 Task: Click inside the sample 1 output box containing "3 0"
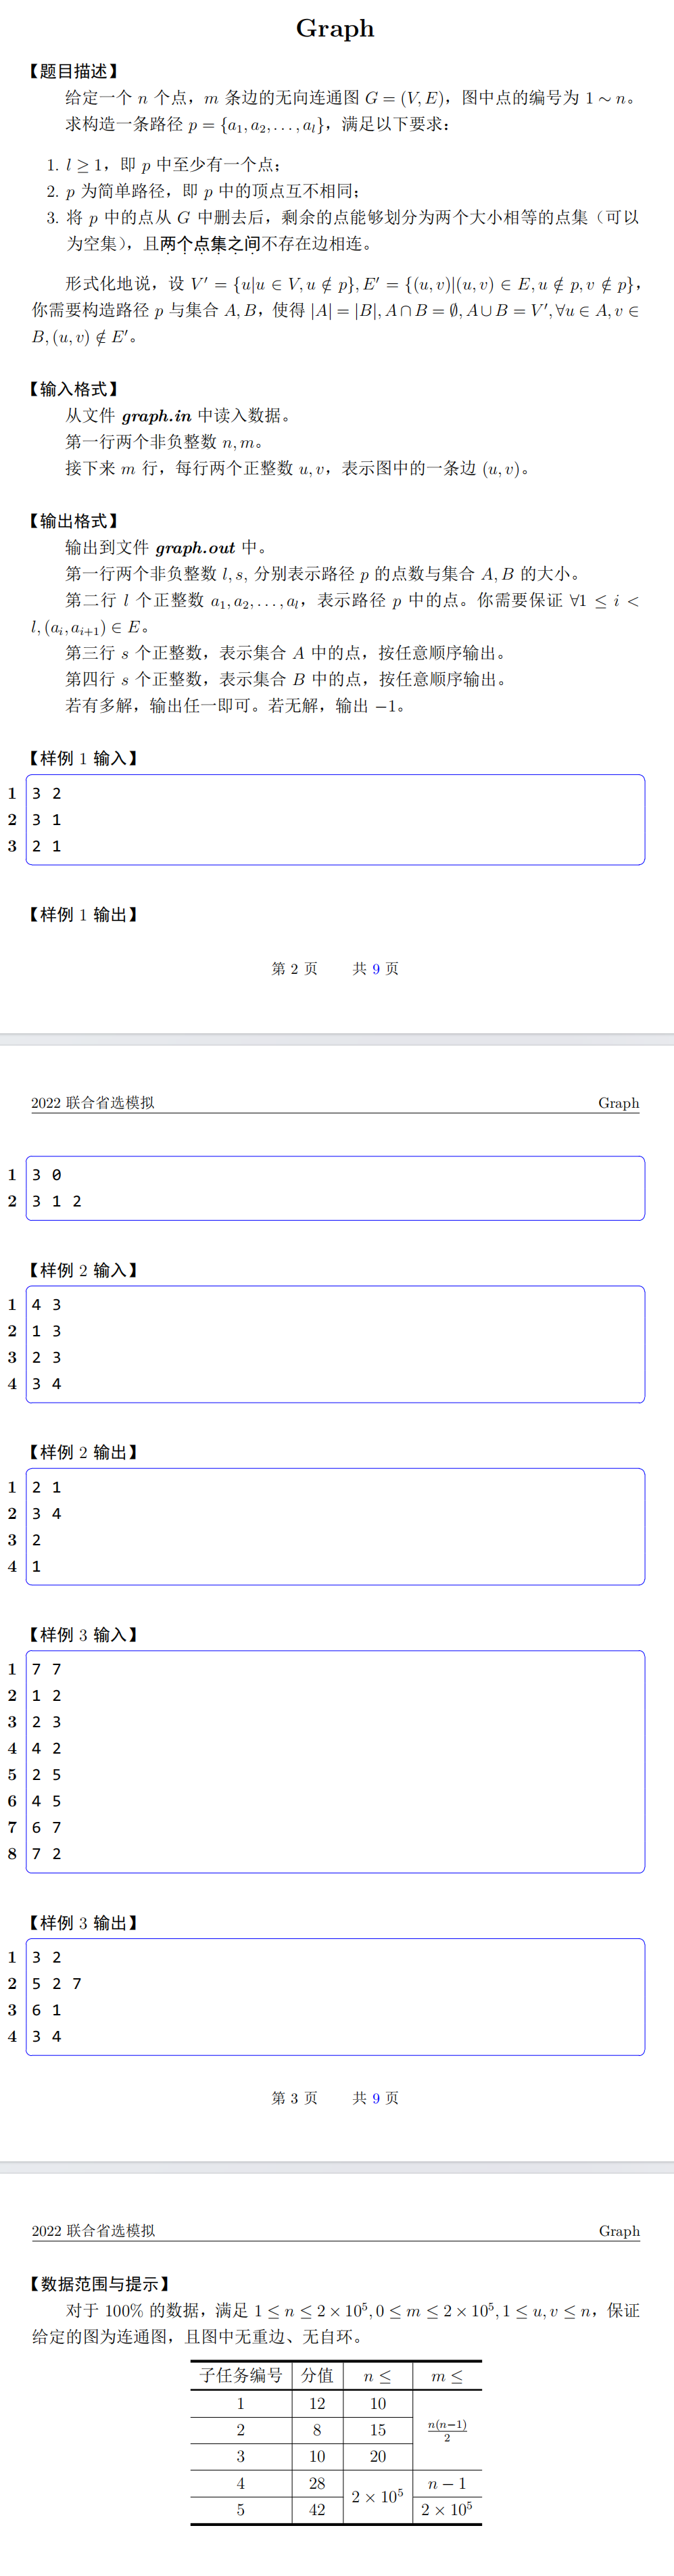(x=335, y=1188)
